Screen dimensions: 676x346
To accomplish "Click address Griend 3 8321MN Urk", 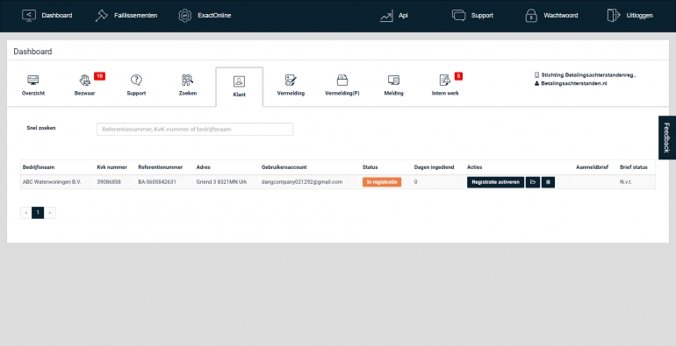I will click(x=221, y=182).
